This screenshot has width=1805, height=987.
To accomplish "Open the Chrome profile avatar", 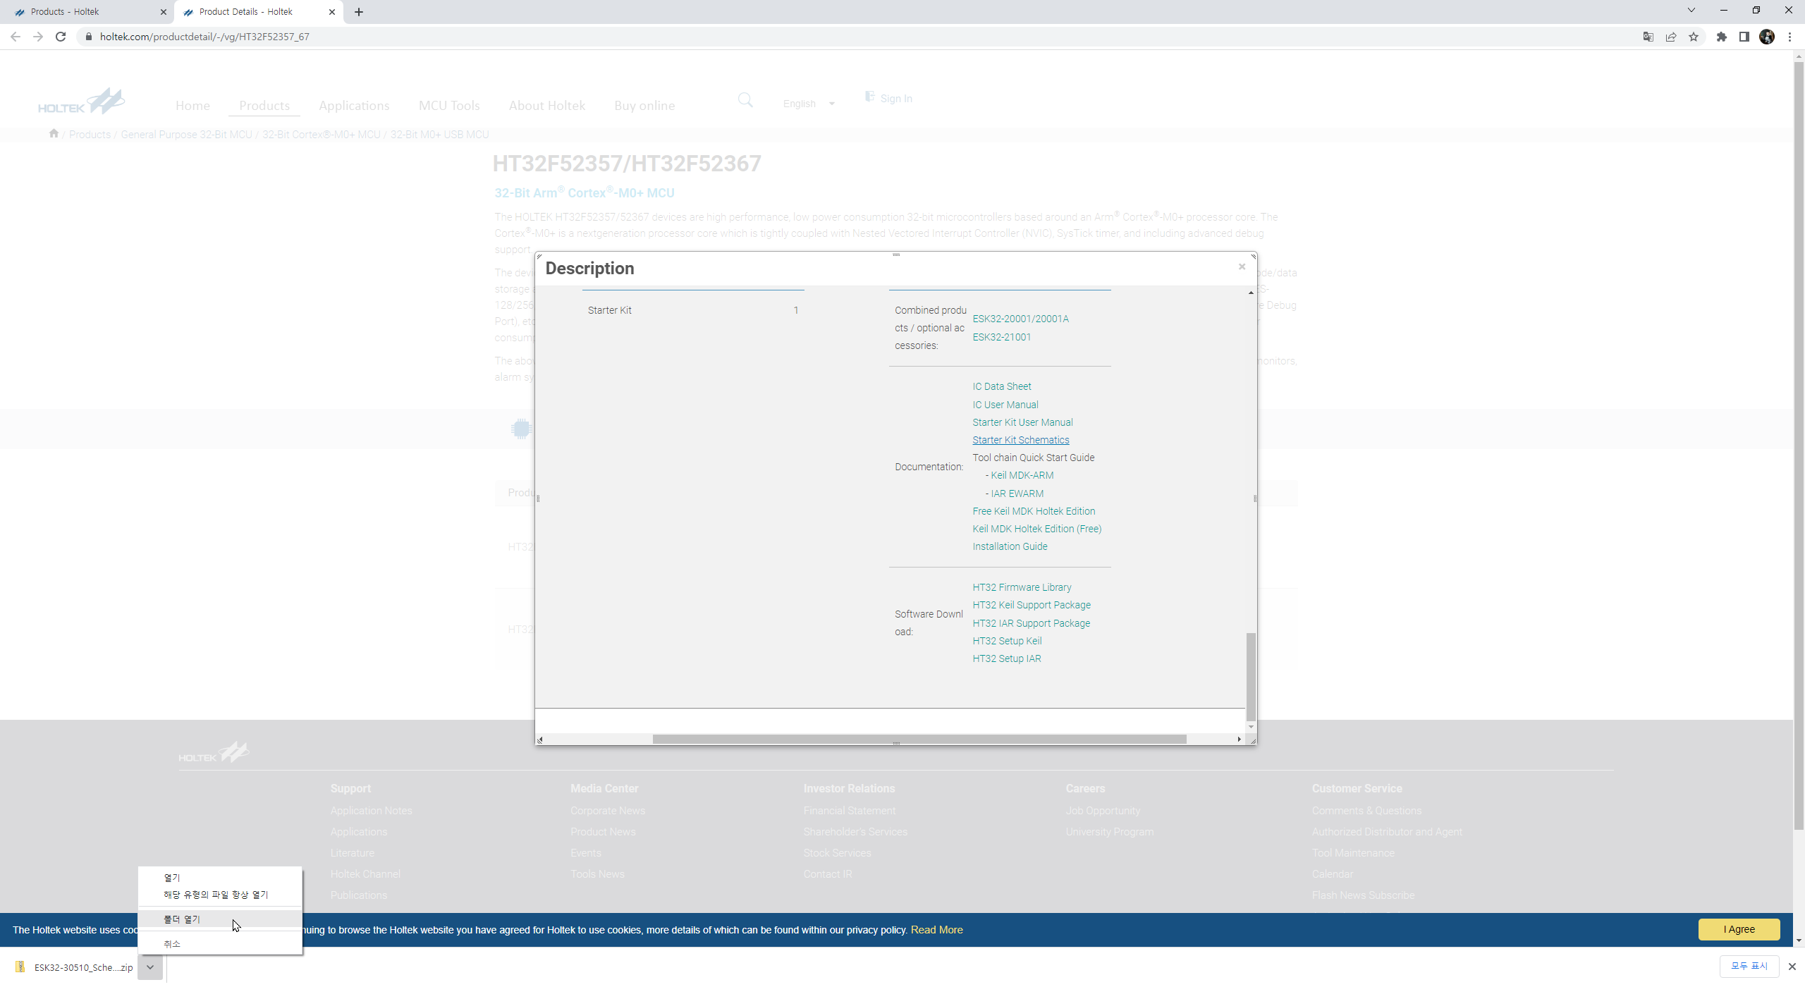I will click(x=1766, y=37).
